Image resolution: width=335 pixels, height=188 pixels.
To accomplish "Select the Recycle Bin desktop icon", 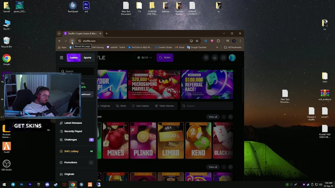I will pos(7,42).
